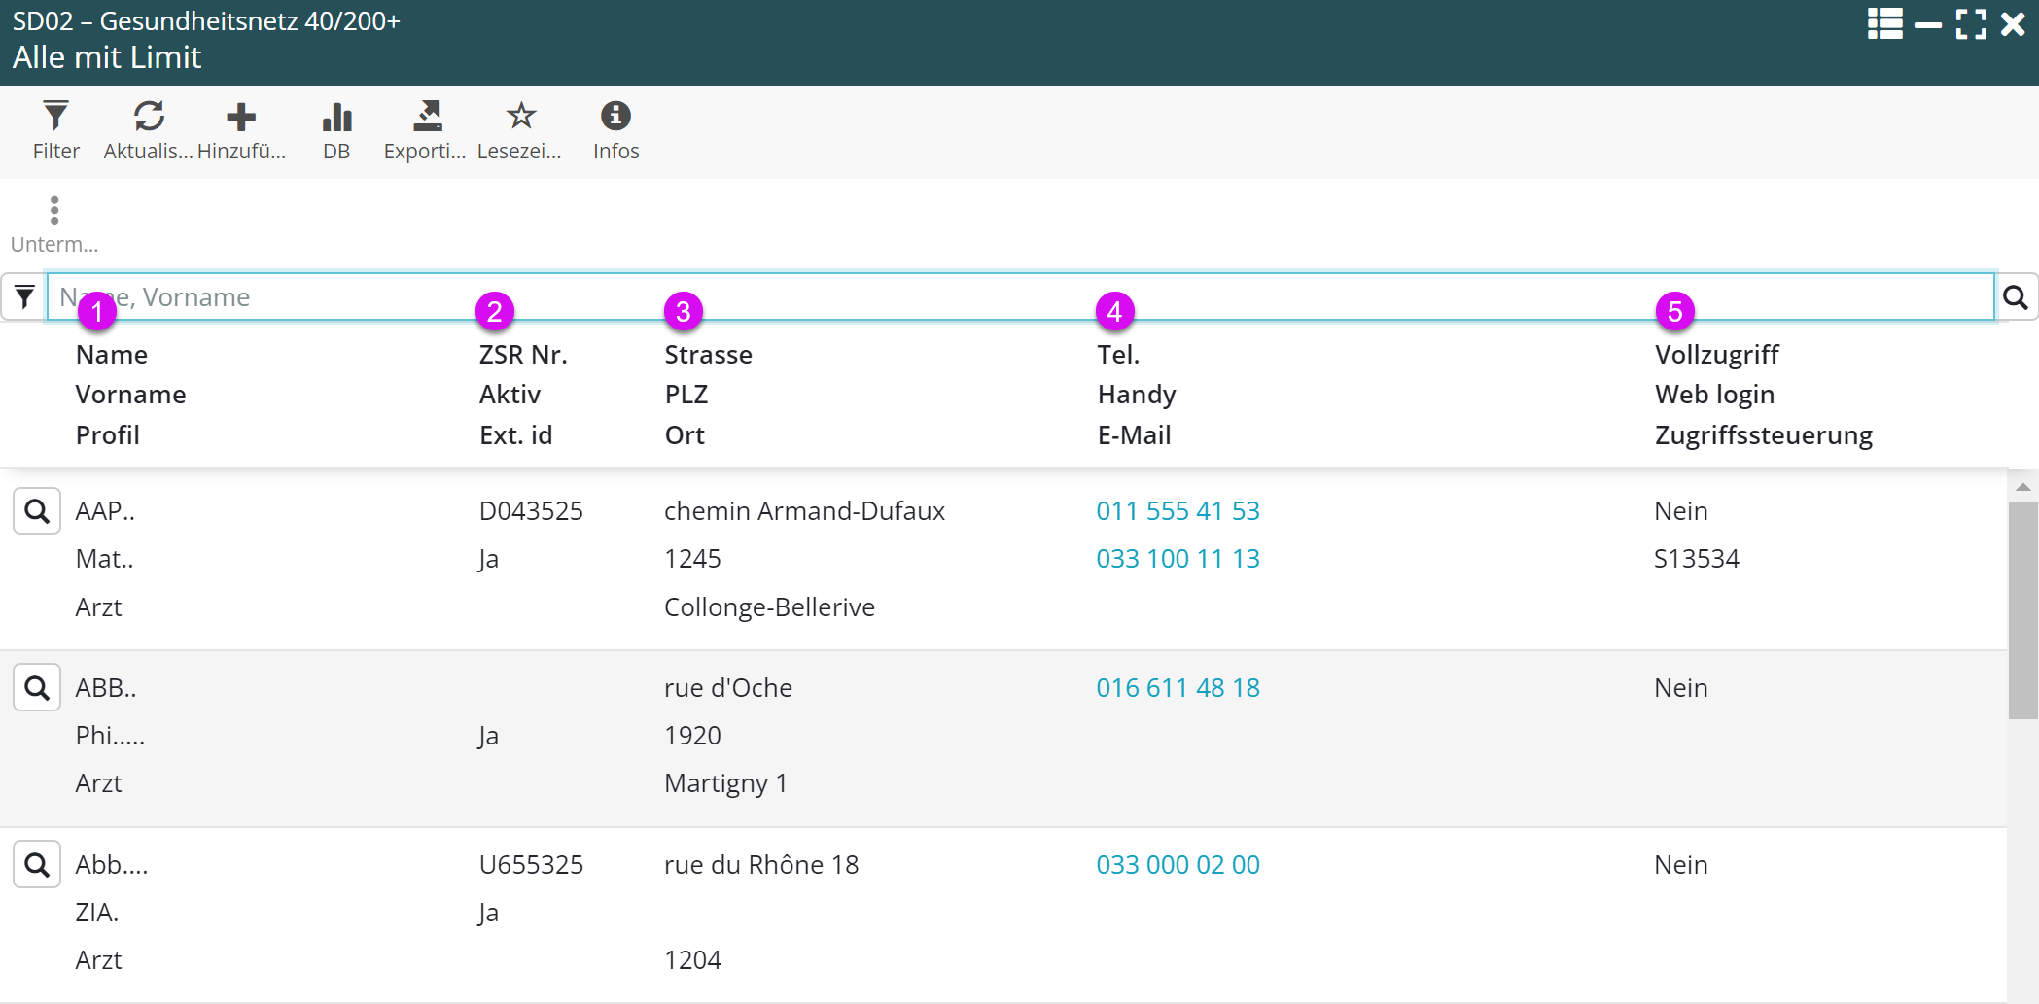
Task: Click phone link 016 611 48 18
Action: tap(1178, 688)
